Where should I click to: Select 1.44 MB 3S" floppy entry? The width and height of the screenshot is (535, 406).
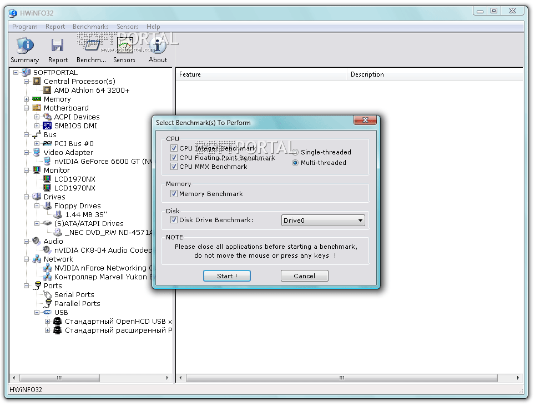click(86, 215)
